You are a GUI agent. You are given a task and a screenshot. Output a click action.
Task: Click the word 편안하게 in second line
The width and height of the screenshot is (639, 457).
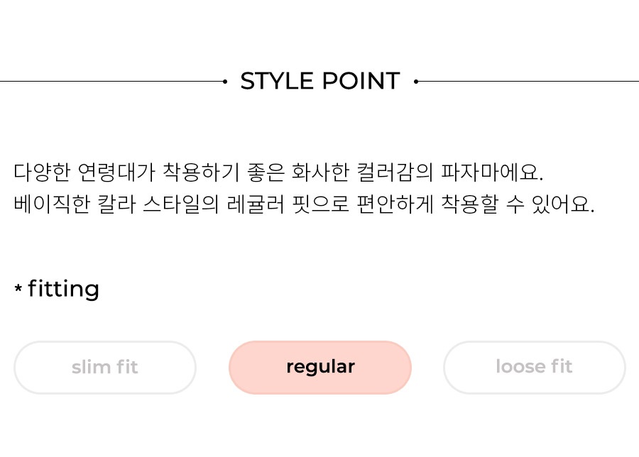click(395, 204)
